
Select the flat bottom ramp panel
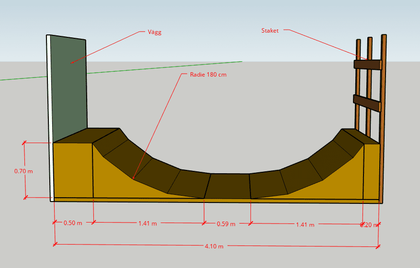point(229,186)
